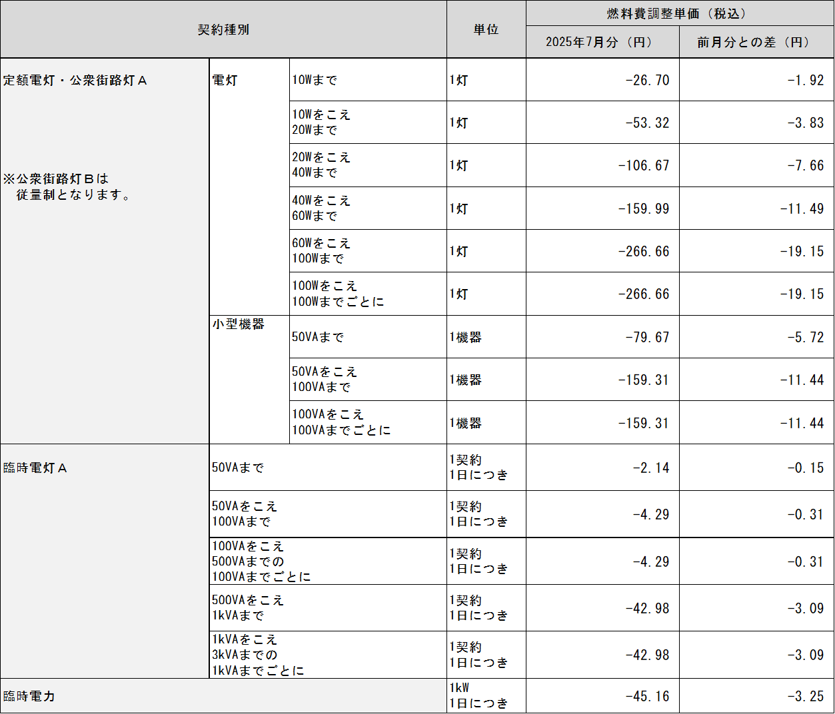Select the value -53.32
The image size is (835, 714).
[x=647, y=123]
